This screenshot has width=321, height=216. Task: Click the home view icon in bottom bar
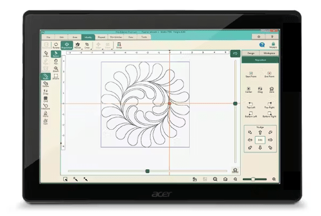[x=225, y=179]
